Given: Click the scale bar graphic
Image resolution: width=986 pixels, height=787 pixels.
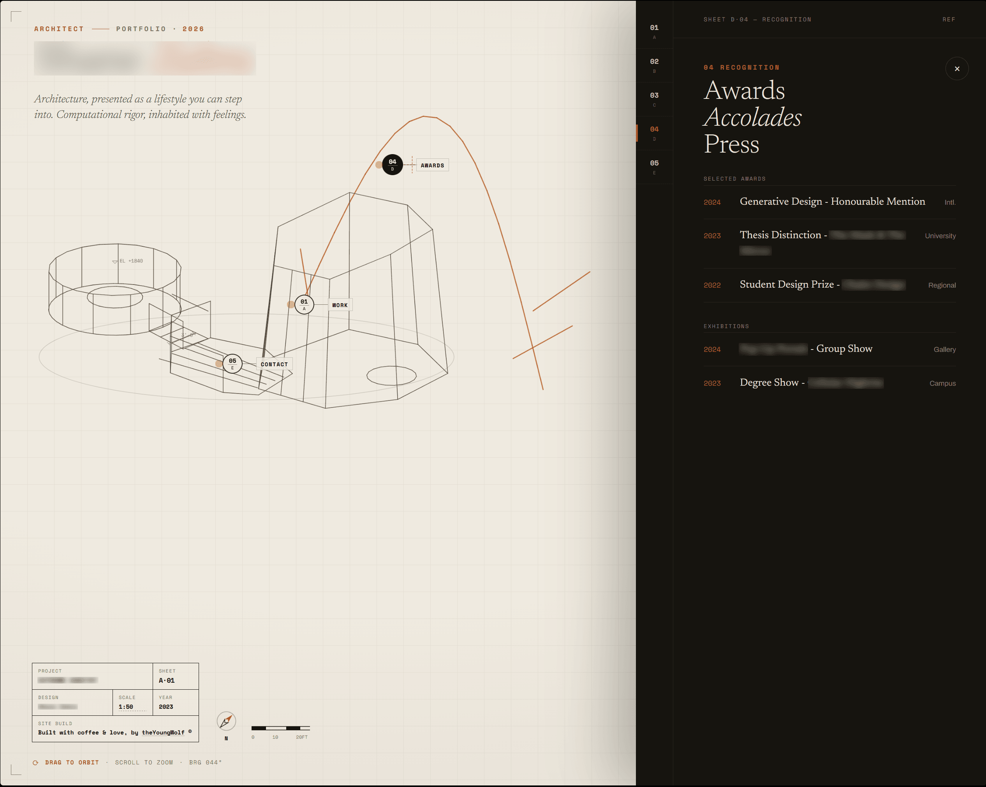Looking at the screenshot, I should [x=280, y=728].
